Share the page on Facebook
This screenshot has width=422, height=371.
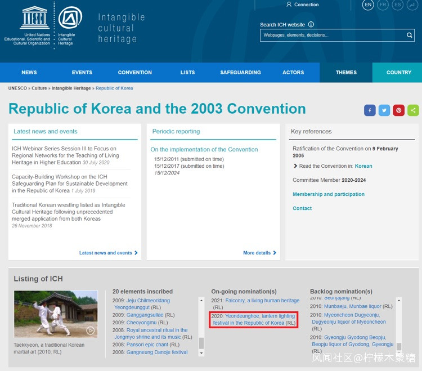[x=370, y=110]
